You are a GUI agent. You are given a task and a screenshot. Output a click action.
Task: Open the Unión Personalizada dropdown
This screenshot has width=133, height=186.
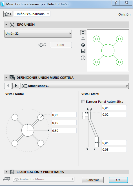(x=32, y=14)
